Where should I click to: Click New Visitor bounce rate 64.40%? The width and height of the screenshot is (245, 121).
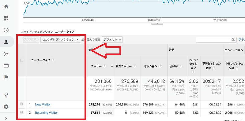tap(180, 105)
